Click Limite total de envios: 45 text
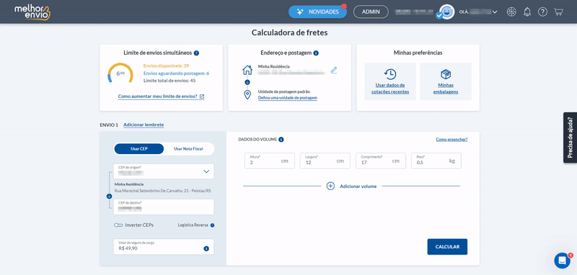The image size is (577, 275). click(169, 81)
